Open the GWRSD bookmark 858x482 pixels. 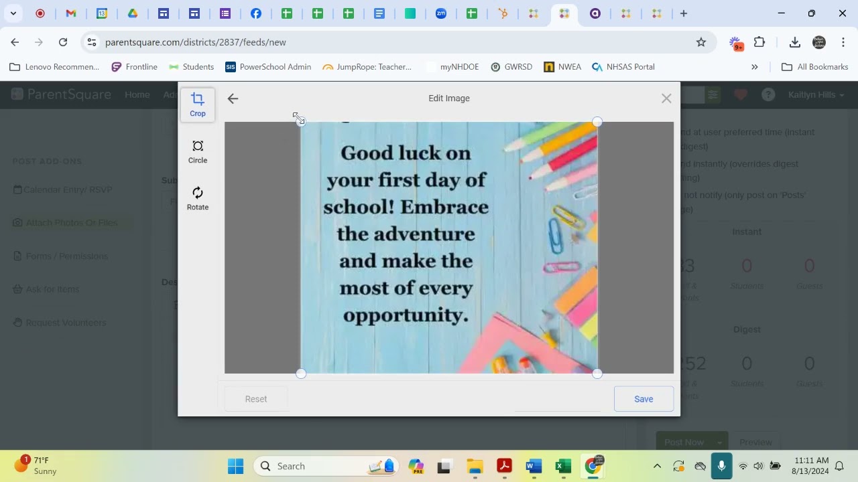click(x=511, y=67)
